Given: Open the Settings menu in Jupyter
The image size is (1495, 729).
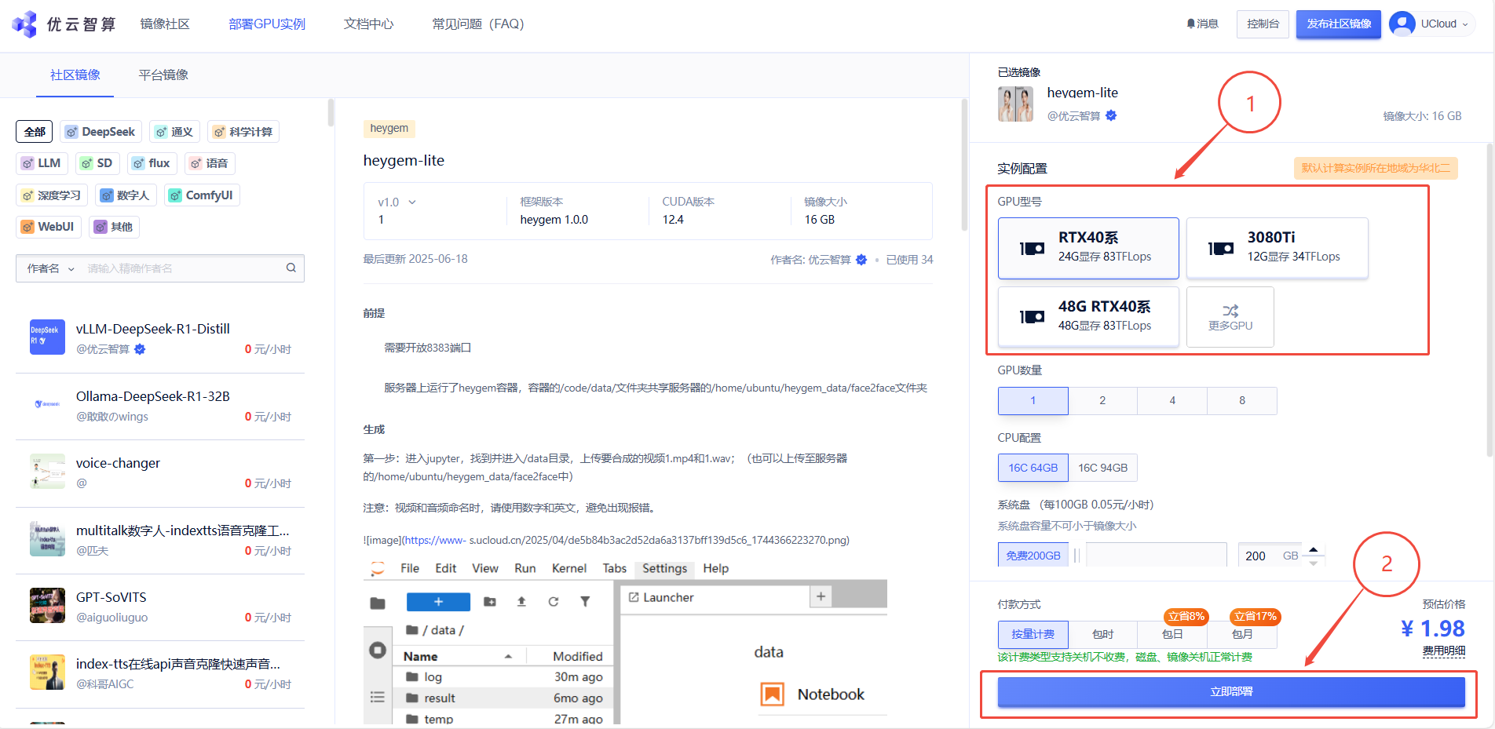Looking at the screenshot, I should pos(664,568).
